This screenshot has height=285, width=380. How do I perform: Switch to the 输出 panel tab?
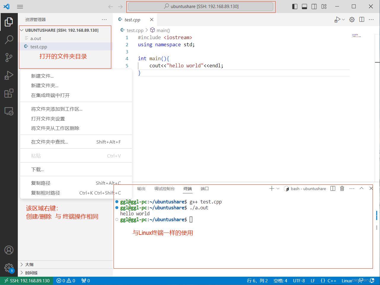(141, 189)
